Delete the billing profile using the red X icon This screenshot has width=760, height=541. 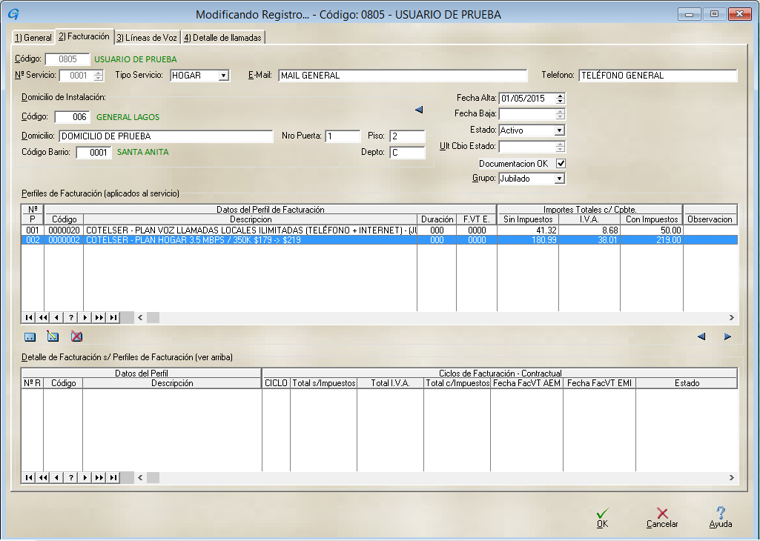pyautogui.click(x=76, y=336)
